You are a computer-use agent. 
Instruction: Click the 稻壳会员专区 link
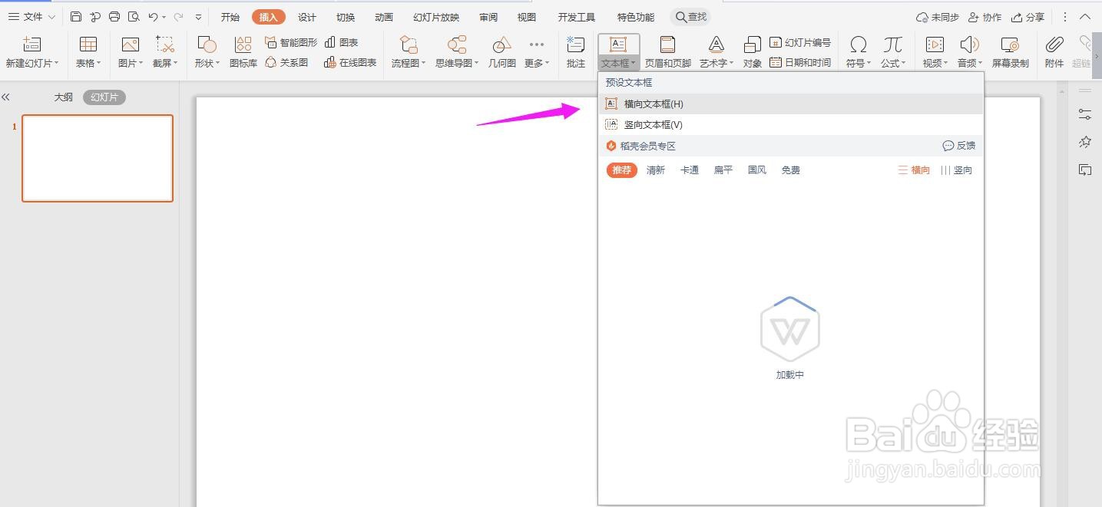647,146
